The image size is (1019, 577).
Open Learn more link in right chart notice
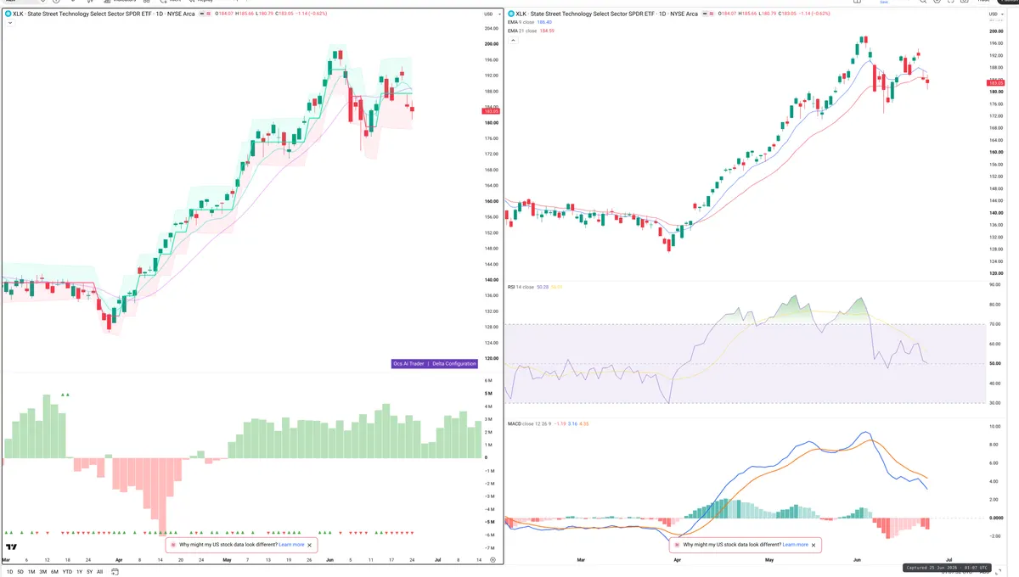[796, 545]
